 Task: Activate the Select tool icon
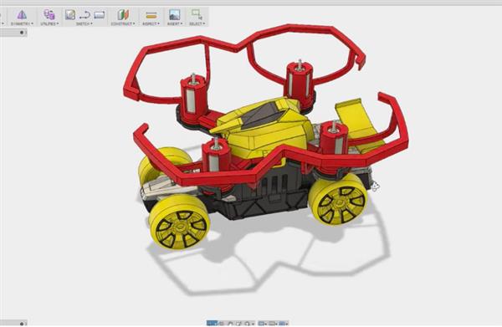pyautogui.click(x=197, y=14)
